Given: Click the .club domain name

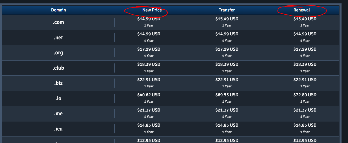Looking at the screenshot, I should (x=58, y=68).
